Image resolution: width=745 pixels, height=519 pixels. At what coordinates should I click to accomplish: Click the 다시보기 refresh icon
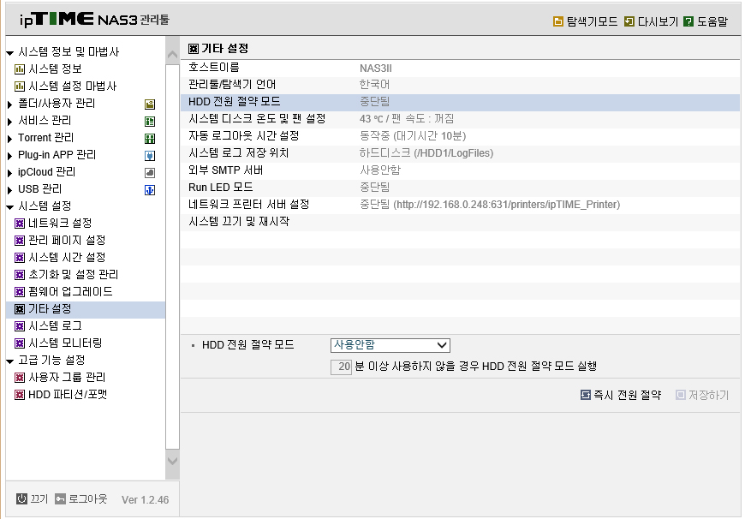coord(629,21)
